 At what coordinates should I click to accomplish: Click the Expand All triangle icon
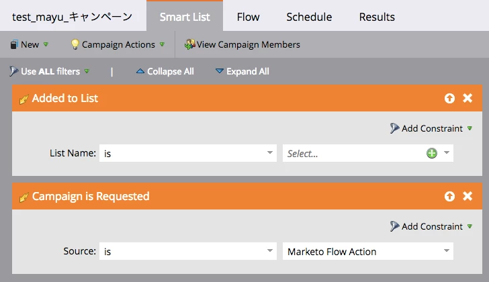220,71
